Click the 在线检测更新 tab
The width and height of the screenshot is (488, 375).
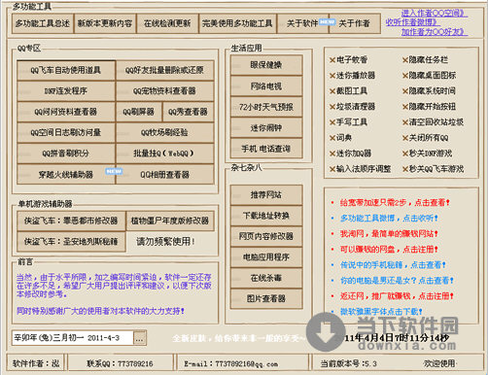pyautogui.click(x=167, y=23)
